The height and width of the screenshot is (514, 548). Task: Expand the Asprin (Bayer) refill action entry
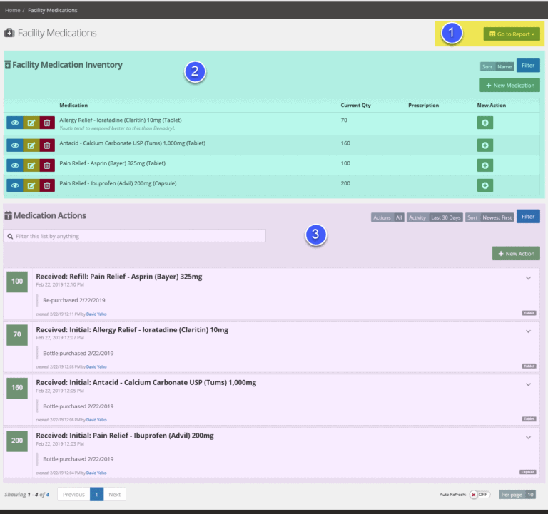(528, 278)
